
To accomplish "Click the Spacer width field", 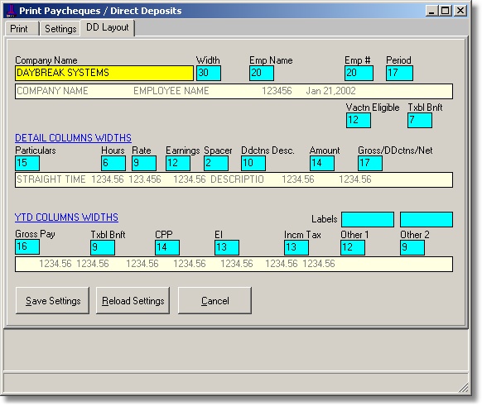I will 216,163.
